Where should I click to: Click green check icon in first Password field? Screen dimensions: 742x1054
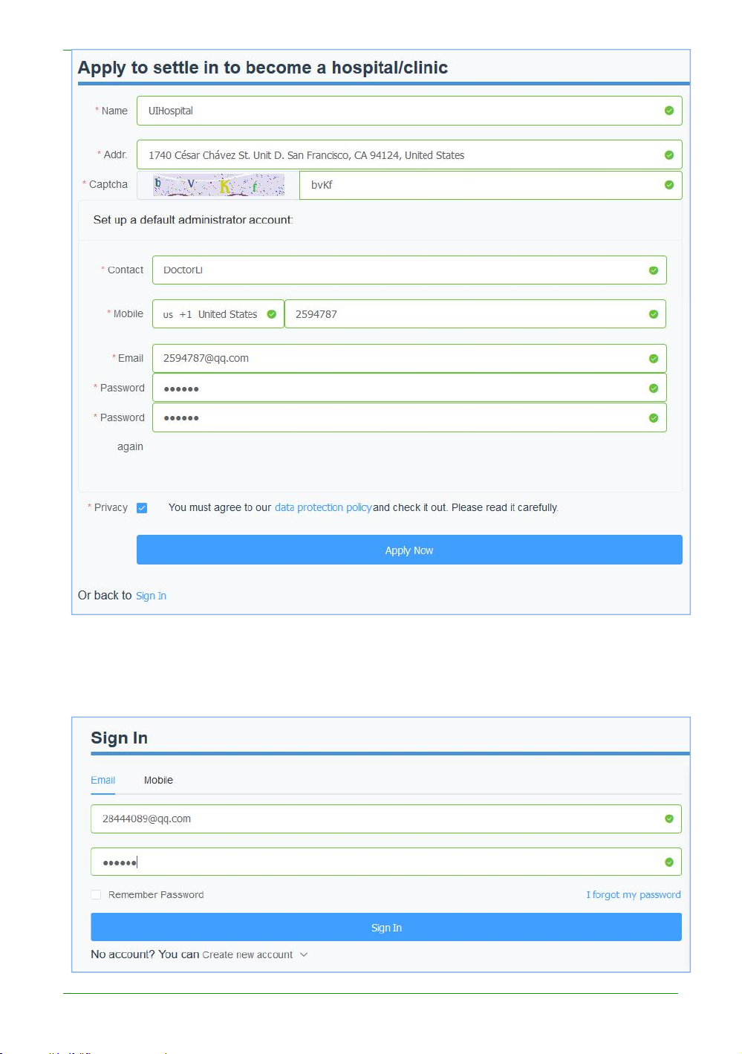tap(654, 388)
